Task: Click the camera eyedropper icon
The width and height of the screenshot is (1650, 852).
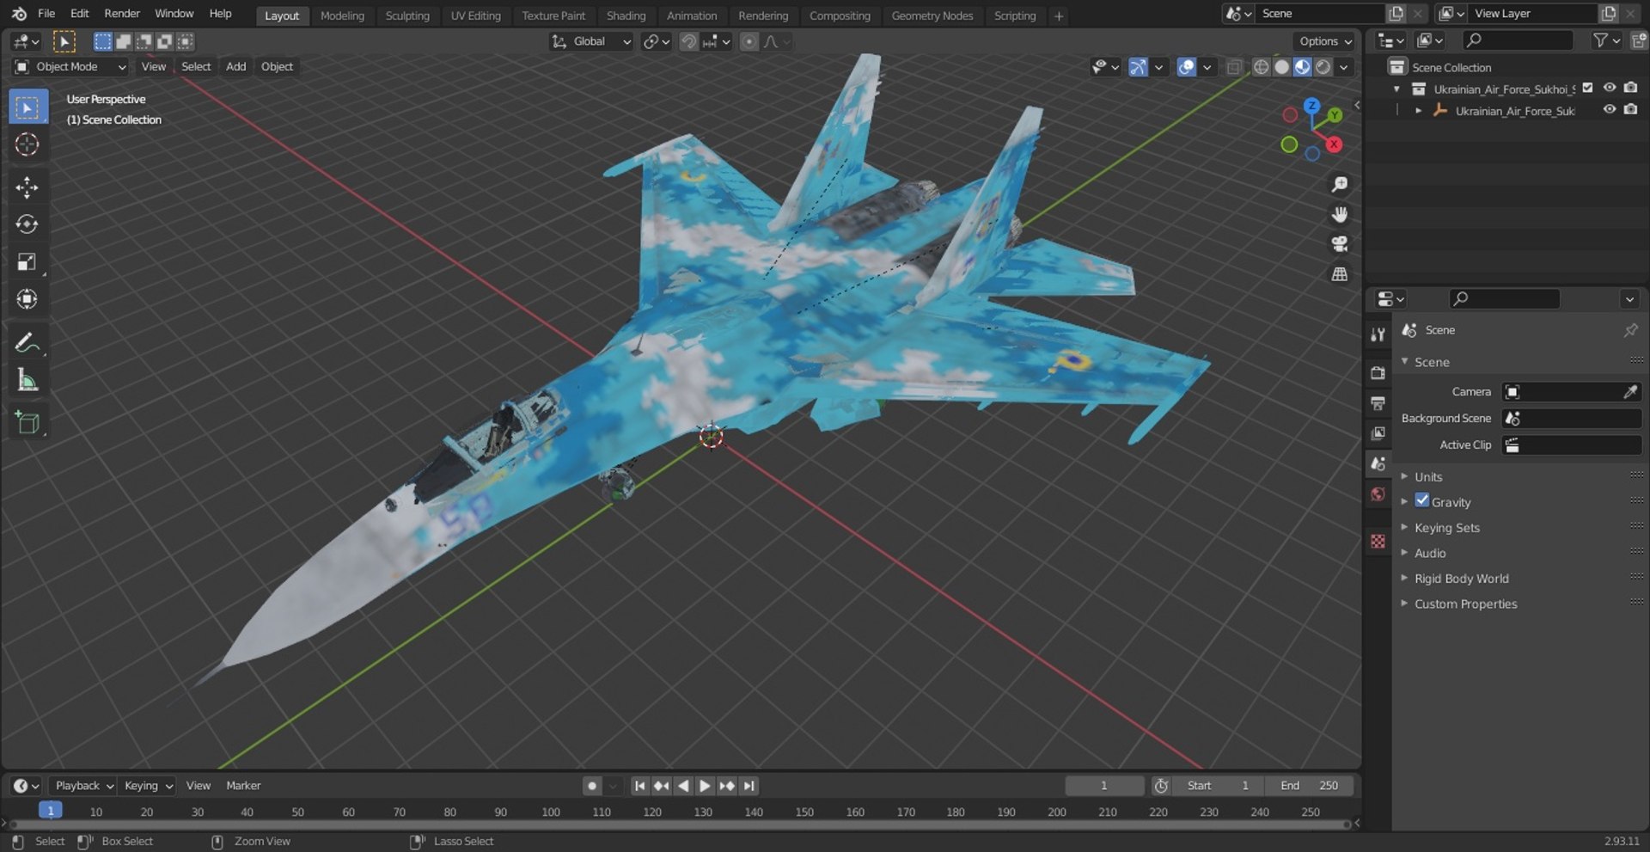Action: pos(1630,392)
